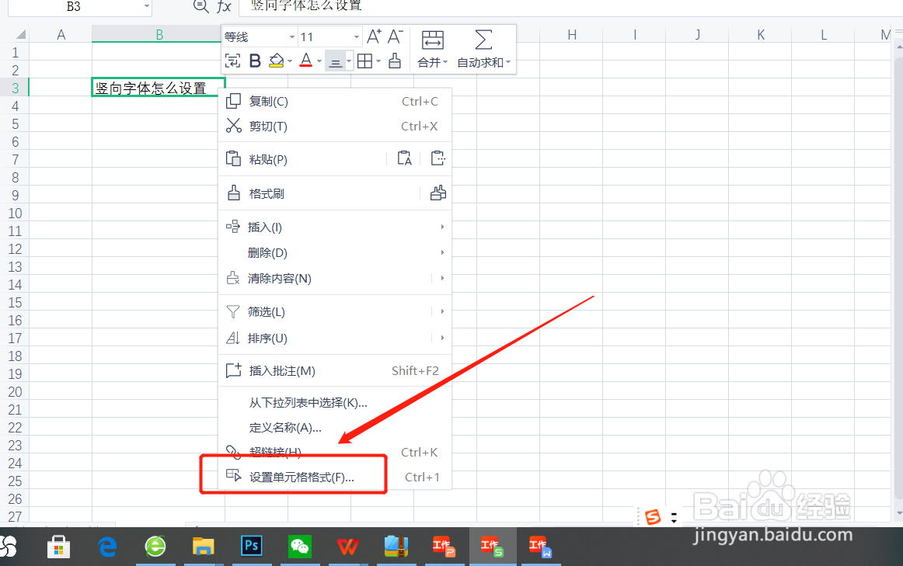This screenshot has height=566, width=903.
Task: Toggle bold in the mini toolbar
Action: point(255,61)
